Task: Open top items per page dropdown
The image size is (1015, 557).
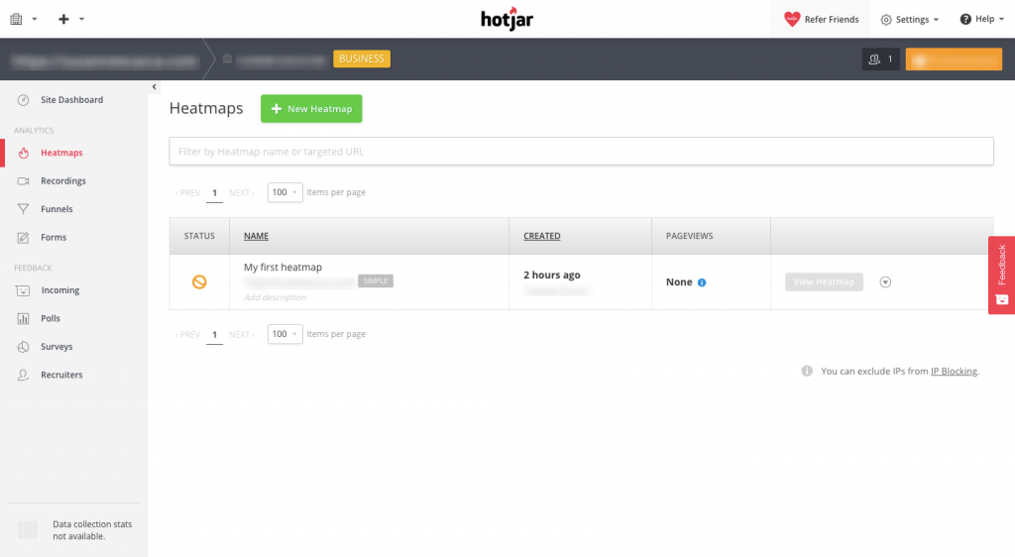Action: coord(285,192)
